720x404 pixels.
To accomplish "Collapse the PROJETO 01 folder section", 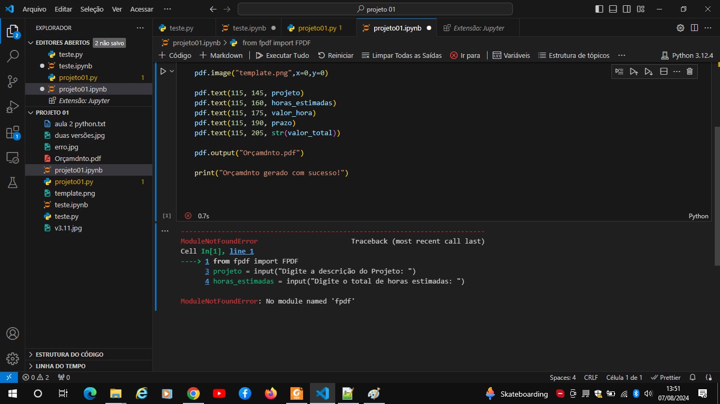I will pos(52,113).
